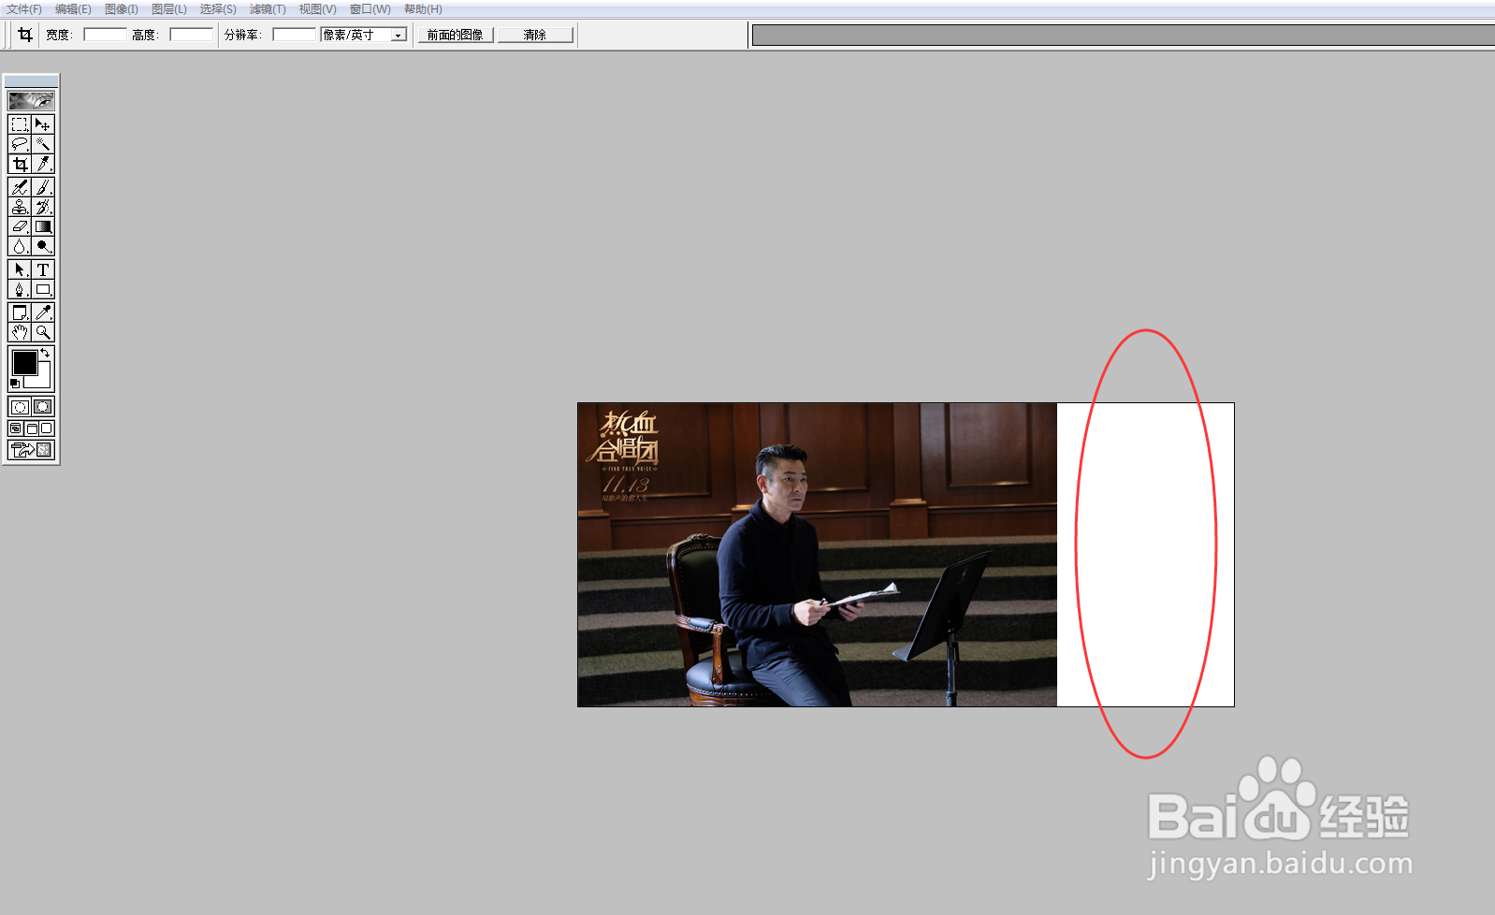Open the 编辑(E) menu
The image size is (1495, 915).
(73, 9)
